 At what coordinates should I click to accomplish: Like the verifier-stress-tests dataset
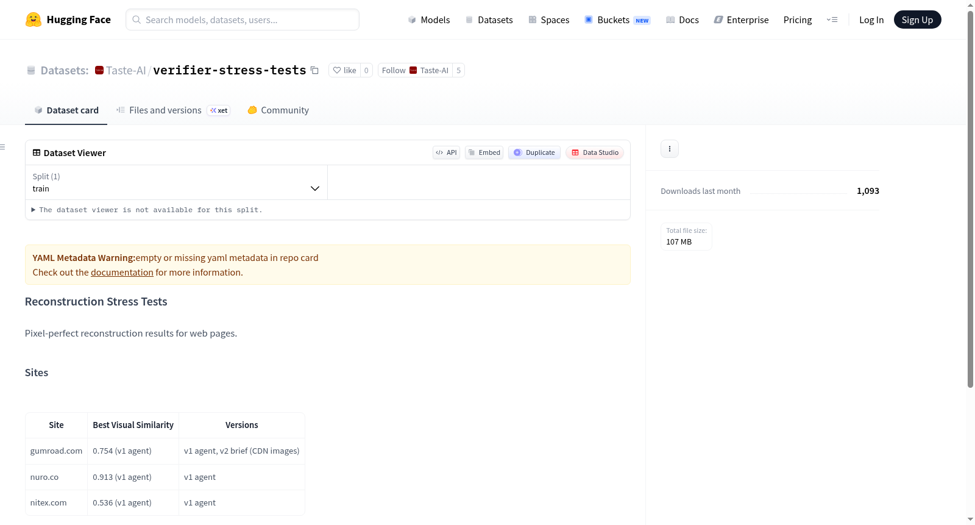[345, 70]
